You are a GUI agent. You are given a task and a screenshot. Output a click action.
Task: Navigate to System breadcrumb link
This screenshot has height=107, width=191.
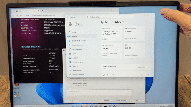pyautogui.click(x=105, y=23)
